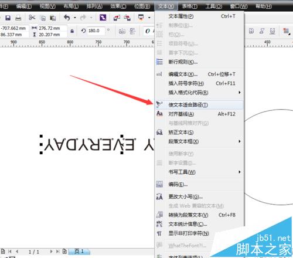Click the Paste clipboard icon

point(53,18)
